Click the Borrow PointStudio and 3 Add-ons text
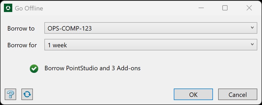The image size is (262, 105). 93,68
